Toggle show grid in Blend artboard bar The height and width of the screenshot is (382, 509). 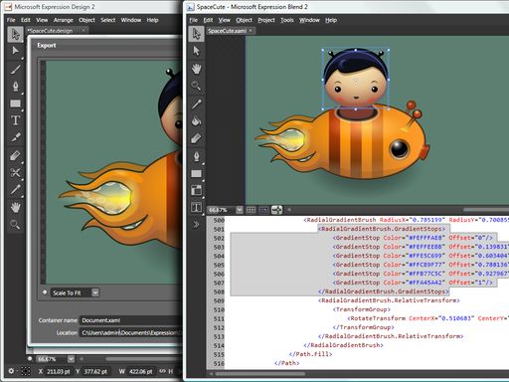pyautogui.click(x=251, y=210)
